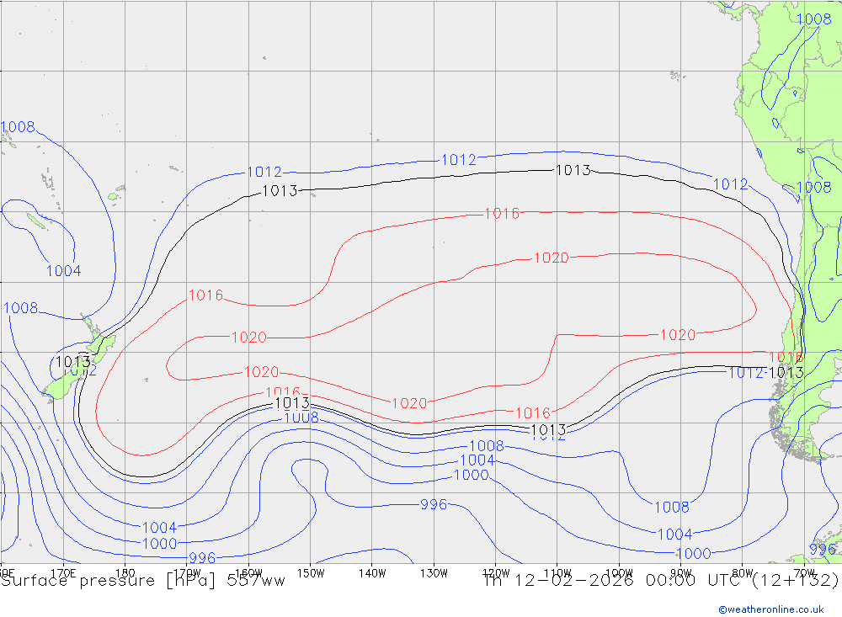Image resolution: width=842 pixels, height=617 pixels.
Task: Click the blue 1012 label beside the 1013 near Chile
Action: point(746,373)
